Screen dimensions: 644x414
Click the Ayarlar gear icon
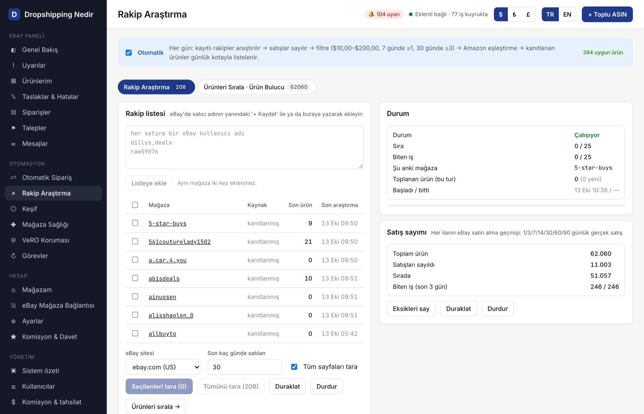pyautogui.click(x=13, y=321)
